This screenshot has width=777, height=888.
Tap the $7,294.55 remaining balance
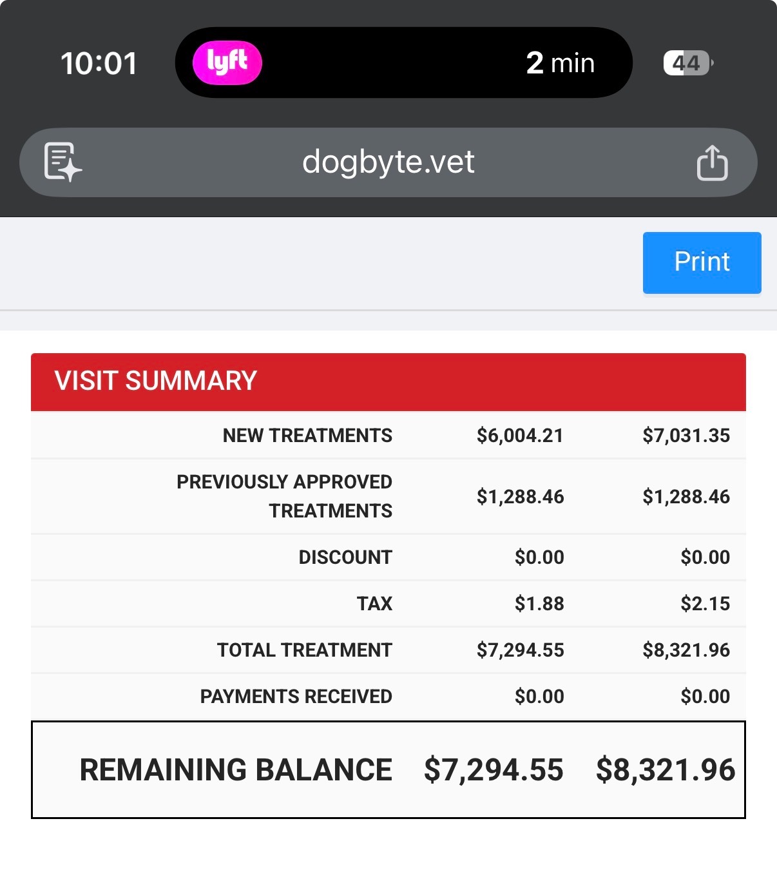[494, 770]
